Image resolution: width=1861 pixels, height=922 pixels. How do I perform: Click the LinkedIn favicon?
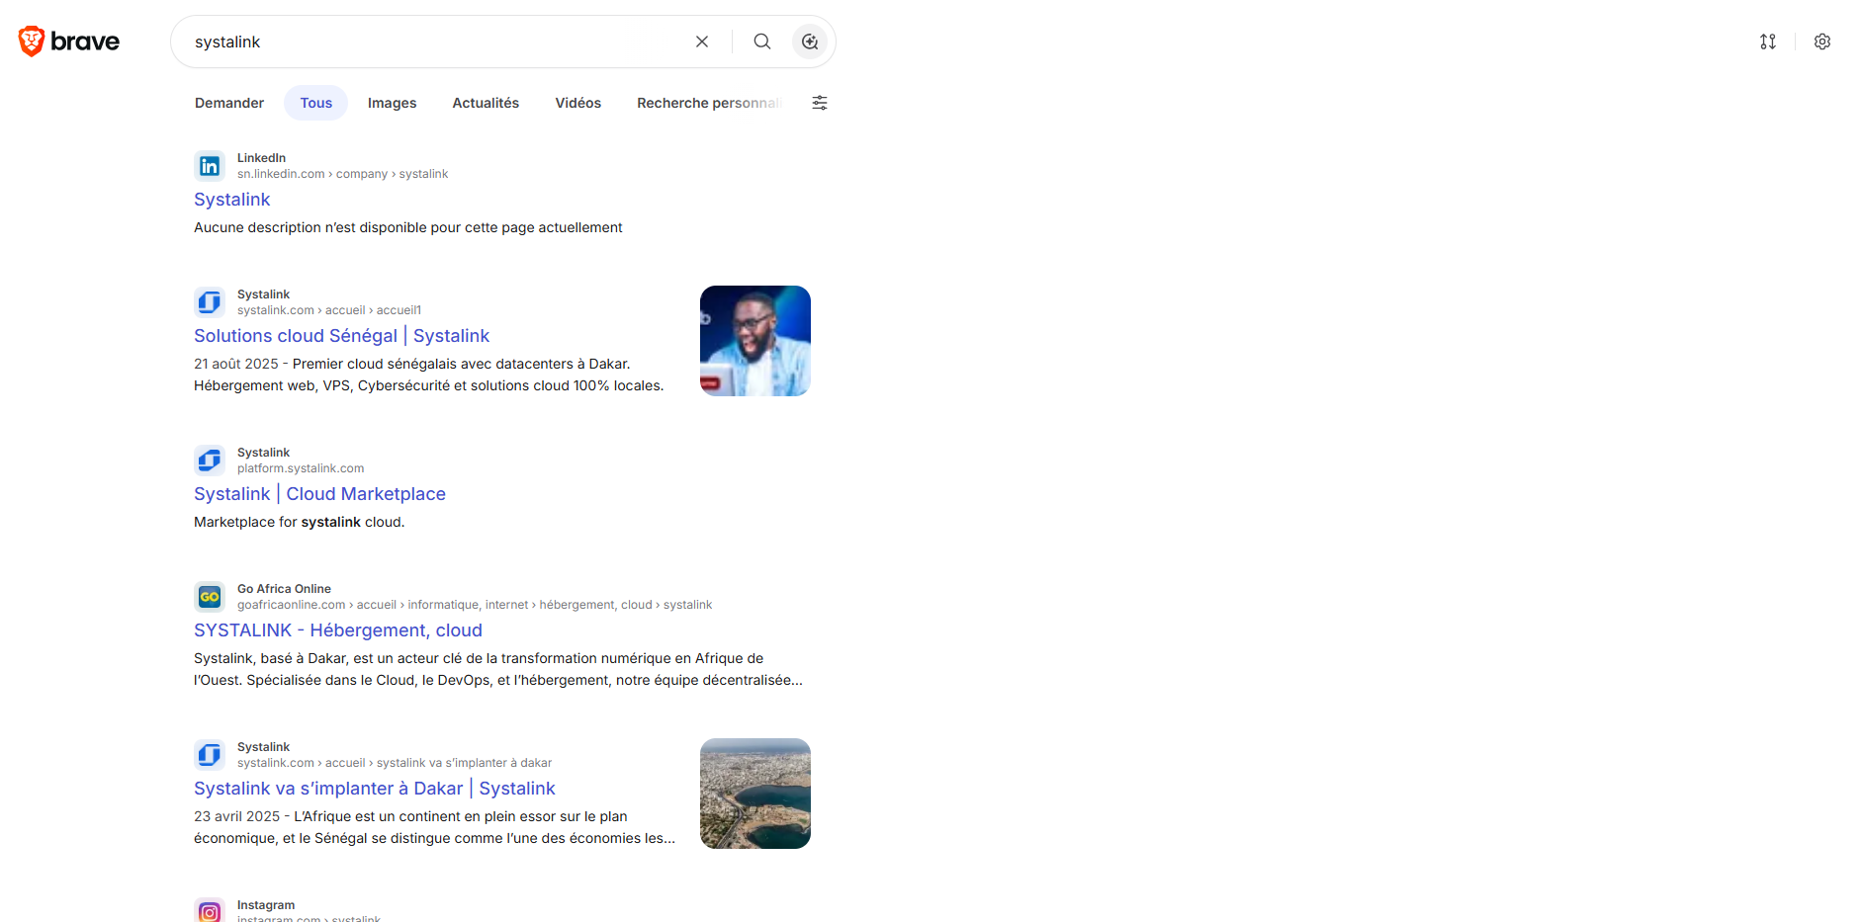click(x=210, y=166)
